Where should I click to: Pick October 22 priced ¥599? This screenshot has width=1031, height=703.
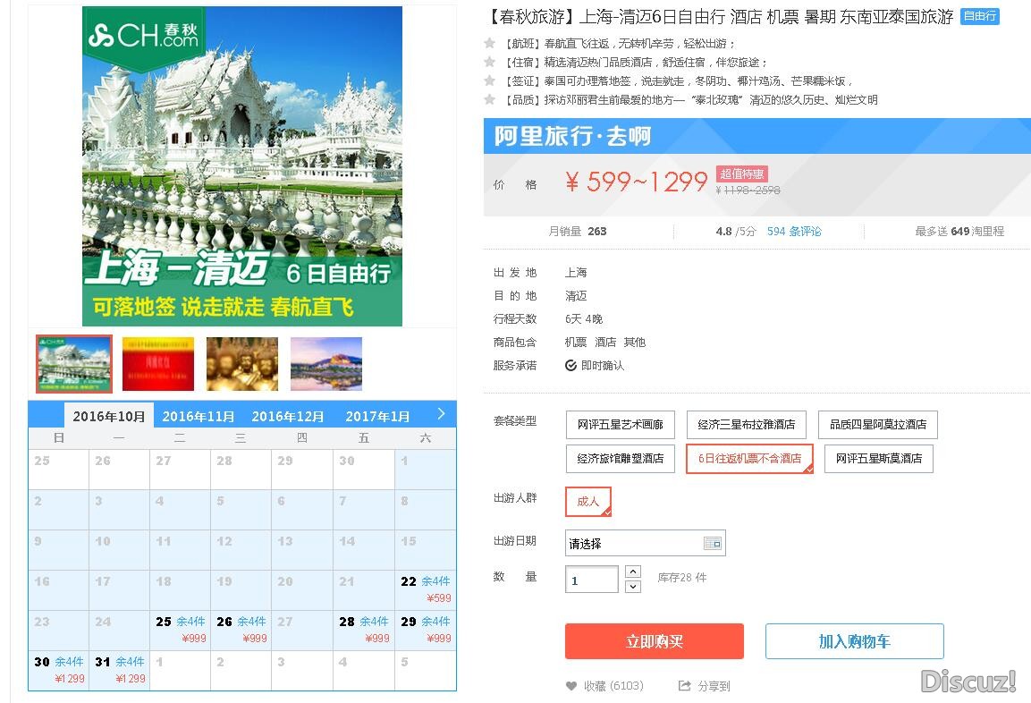coord(426,590)
